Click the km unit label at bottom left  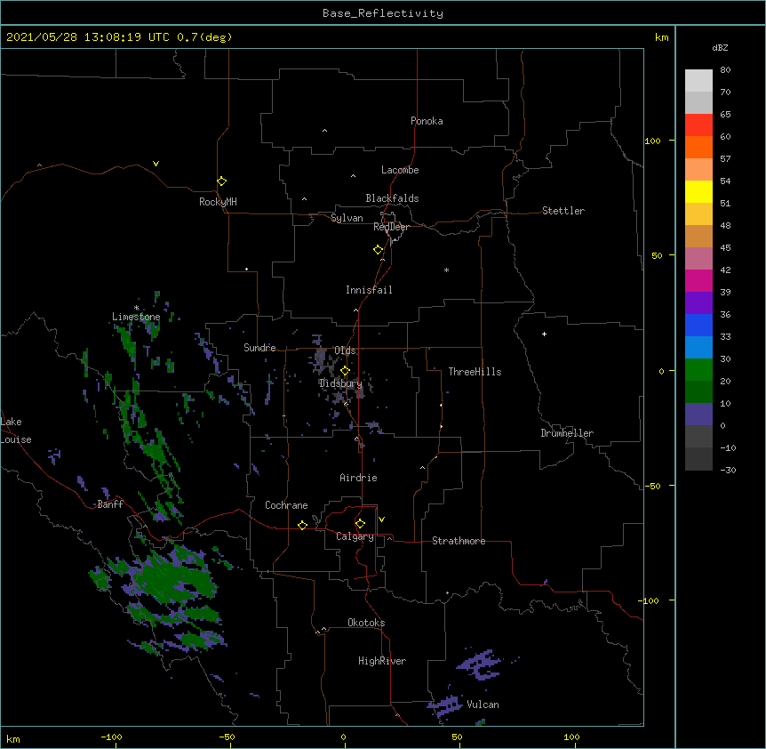pos(12,738)
